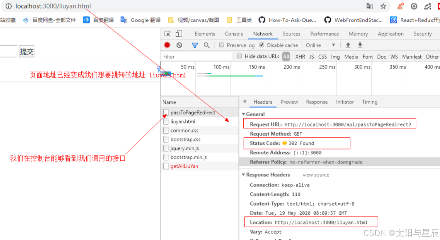The width and height of the screenshot is (440, 240).
Task: Toggle the network filter funnel icon
Action: coord(195,45)
